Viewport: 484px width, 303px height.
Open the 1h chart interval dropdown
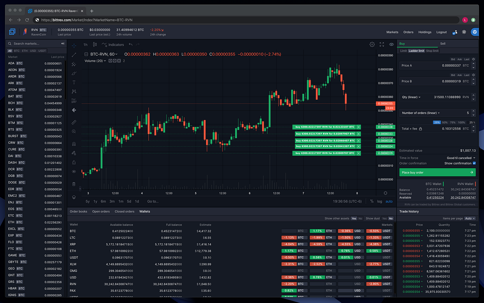(x=86, y=45)
